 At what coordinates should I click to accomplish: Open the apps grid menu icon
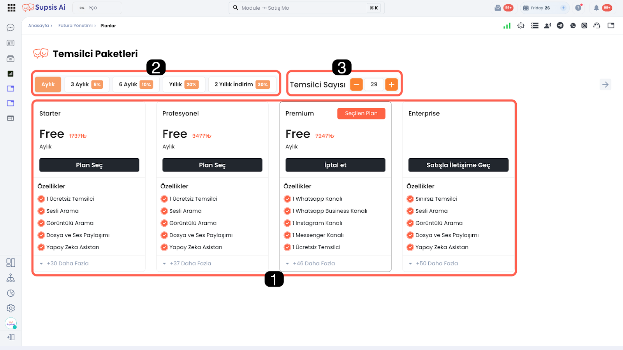[x=11, y=8]
